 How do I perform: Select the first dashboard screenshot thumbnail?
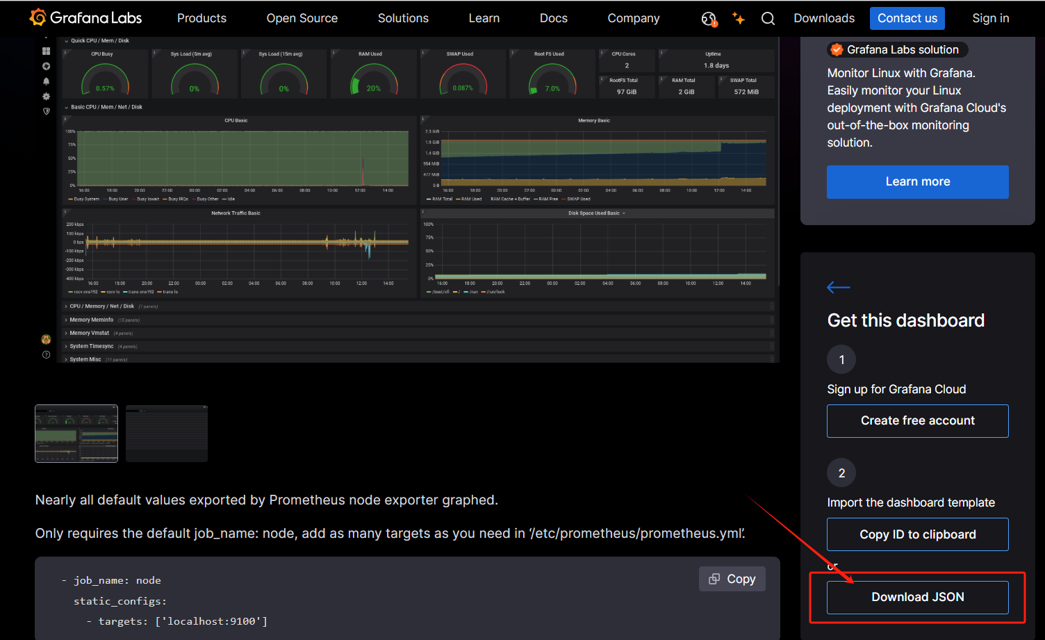point(76,434)
